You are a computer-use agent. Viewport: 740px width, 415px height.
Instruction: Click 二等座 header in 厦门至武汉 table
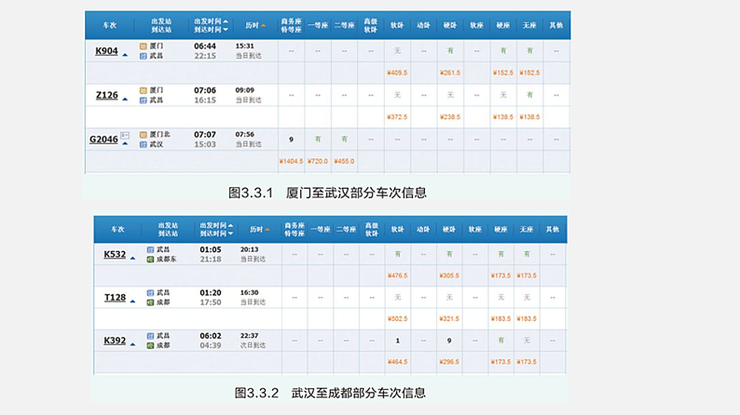point(345,25)
